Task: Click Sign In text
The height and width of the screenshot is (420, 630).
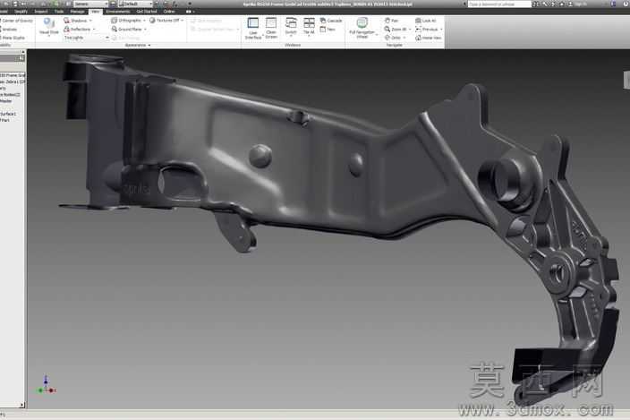Action: click(x=581, y=4)
